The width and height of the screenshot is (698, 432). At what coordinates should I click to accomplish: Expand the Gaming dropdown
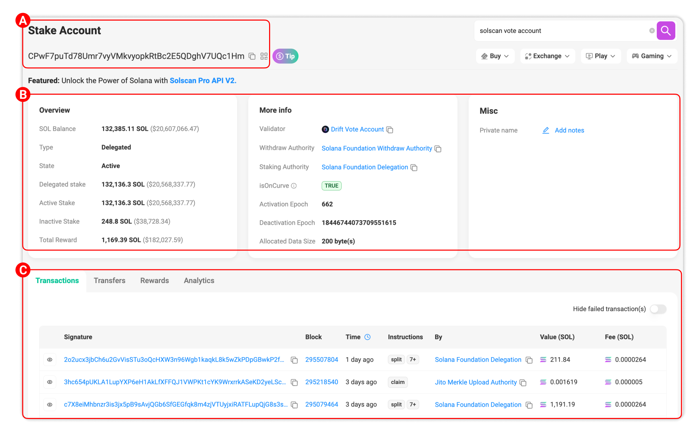point(652,56)
